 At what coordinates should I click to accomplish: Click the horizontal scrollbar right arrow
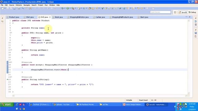click(186, 96)
